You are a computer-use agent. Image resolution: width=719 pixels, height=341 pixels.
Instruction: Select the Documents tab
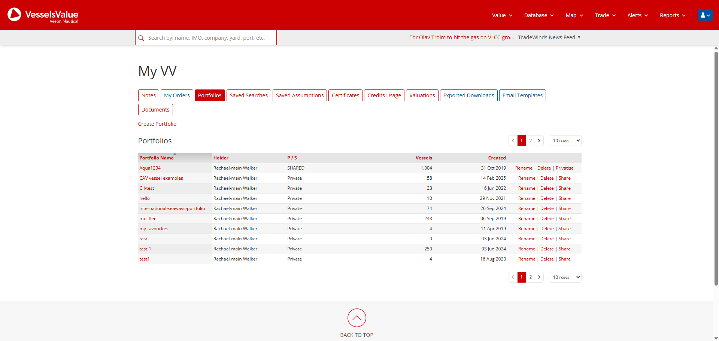click(155, 110)
